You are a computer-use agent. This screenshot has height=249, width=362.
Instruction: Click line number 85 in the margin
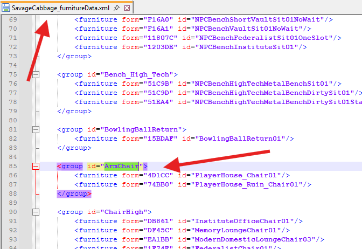[13, 167]
